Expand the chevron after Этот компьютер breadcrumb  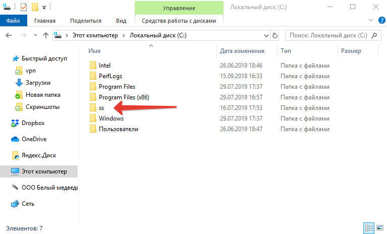pos(124,35)
